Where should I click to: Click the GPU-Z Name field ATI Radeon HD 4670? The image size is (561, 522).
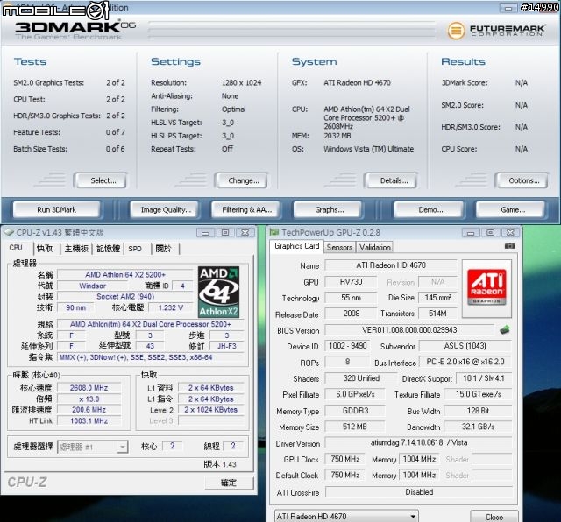(x=391, y=265)
